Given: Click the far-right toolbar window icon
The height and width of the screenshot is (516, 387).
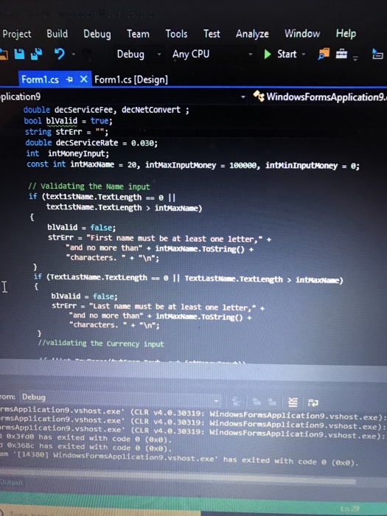Looking at the screenshot, I should [377, 54].
